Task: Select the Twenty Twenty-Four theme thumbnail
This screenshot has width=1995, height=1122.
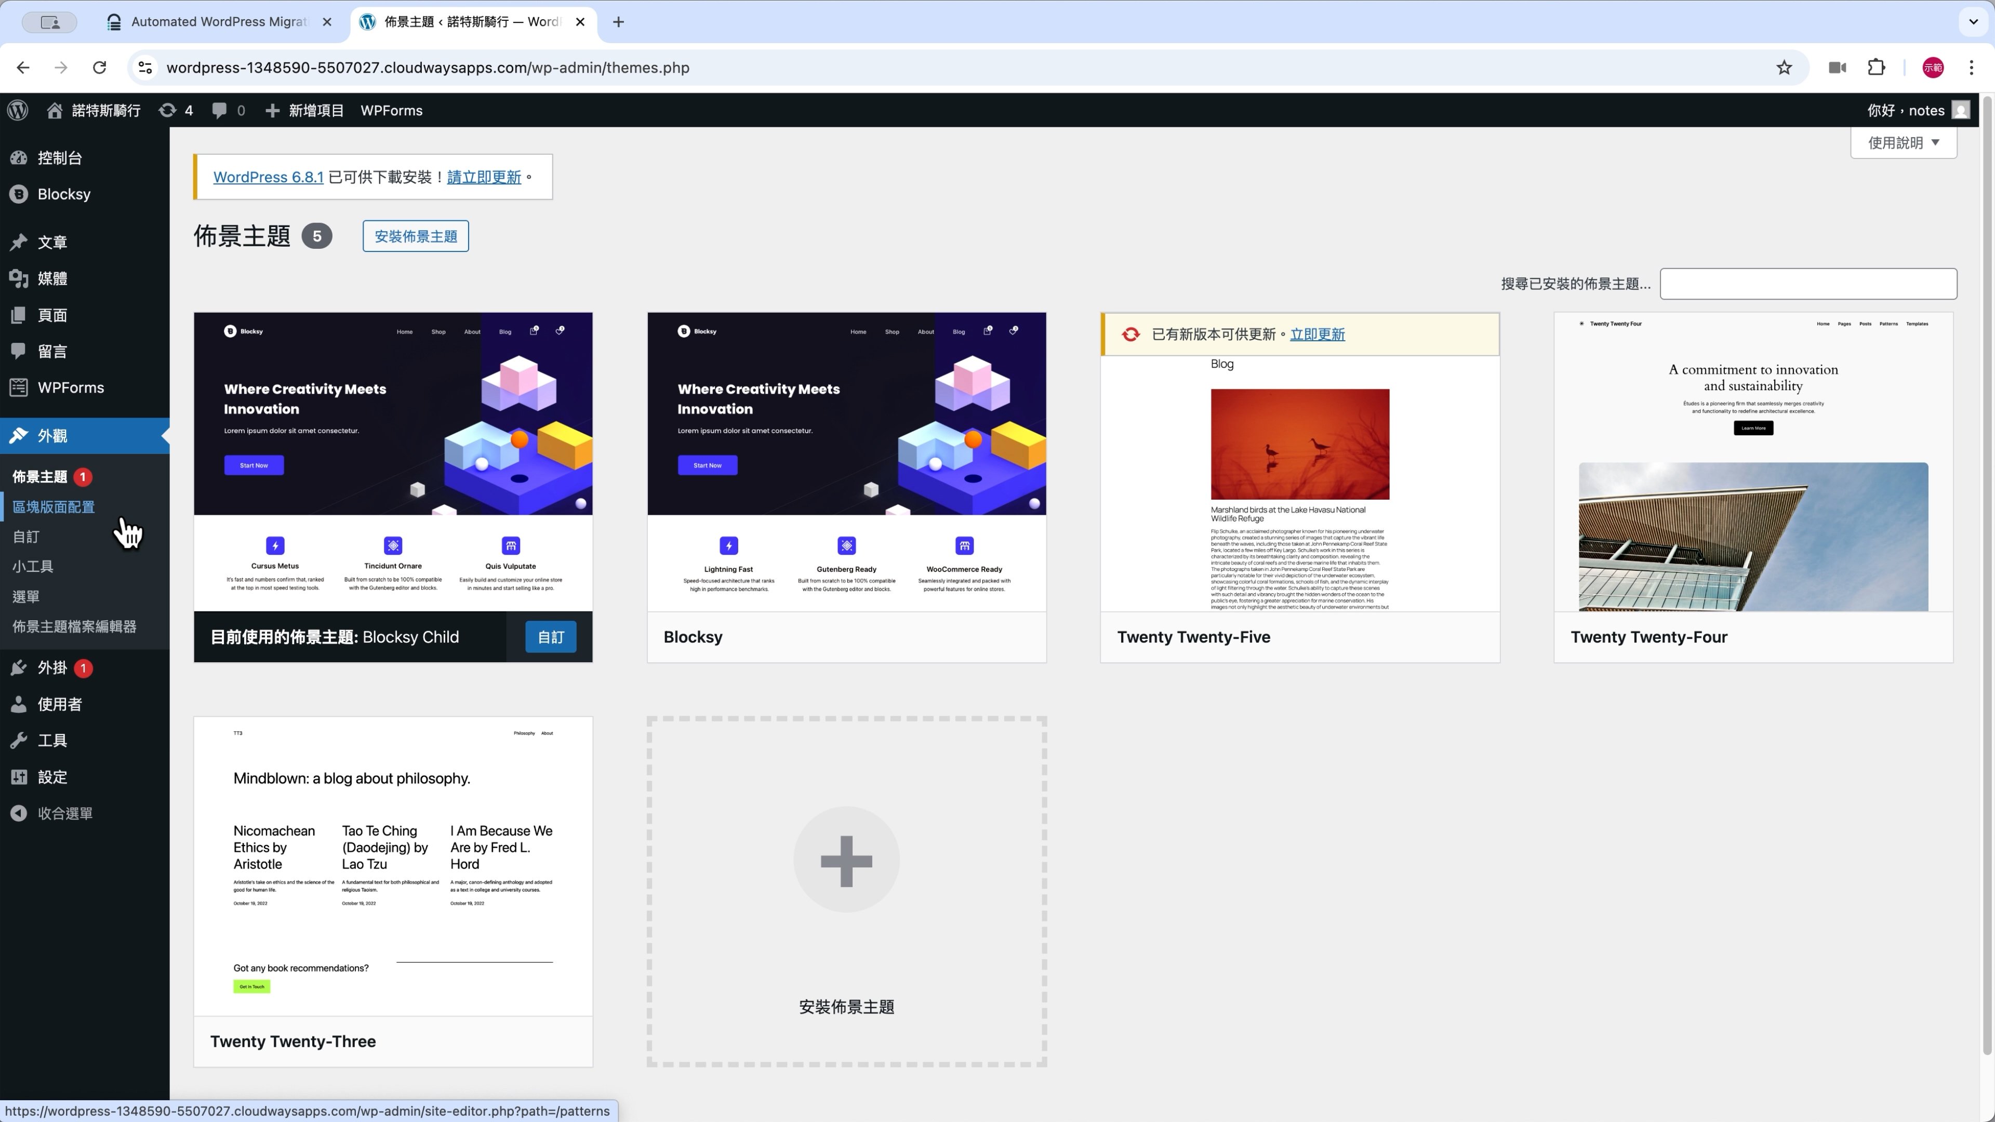Action: [1752, 461]
